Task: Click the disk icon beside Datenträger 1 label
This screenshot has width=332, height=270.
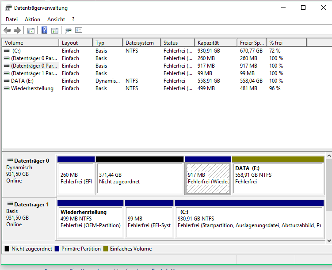Action: coord(10,204)
